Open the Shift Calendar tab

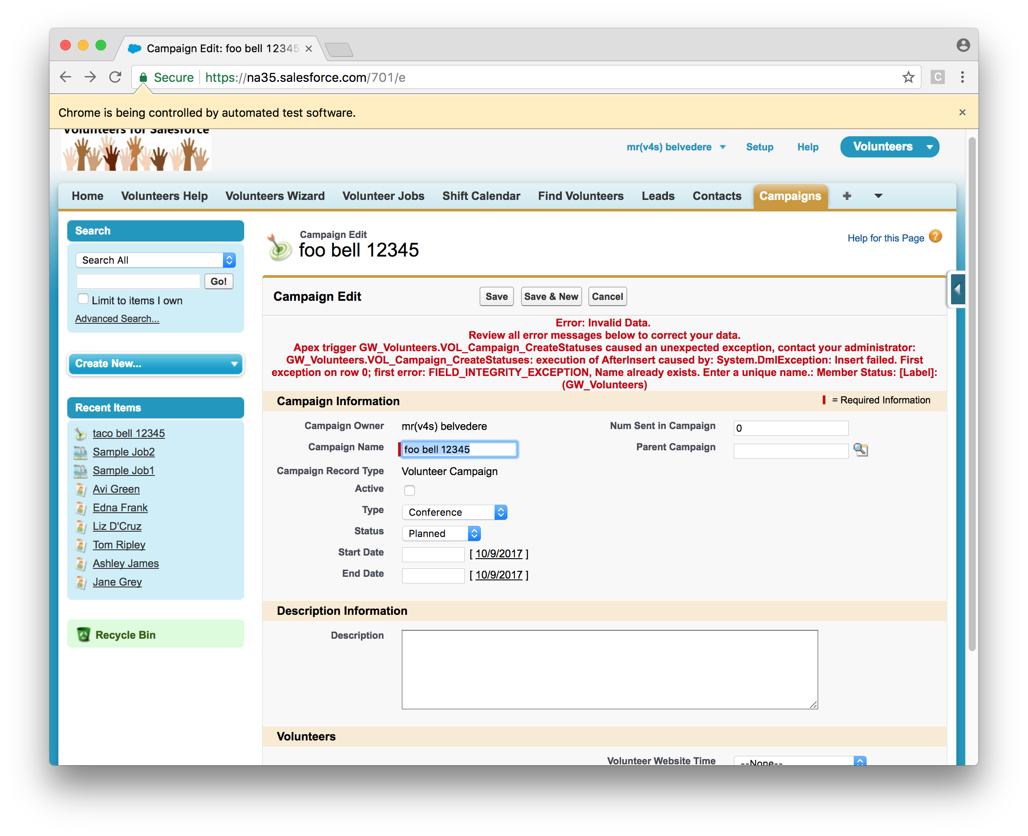click(481, 196)
